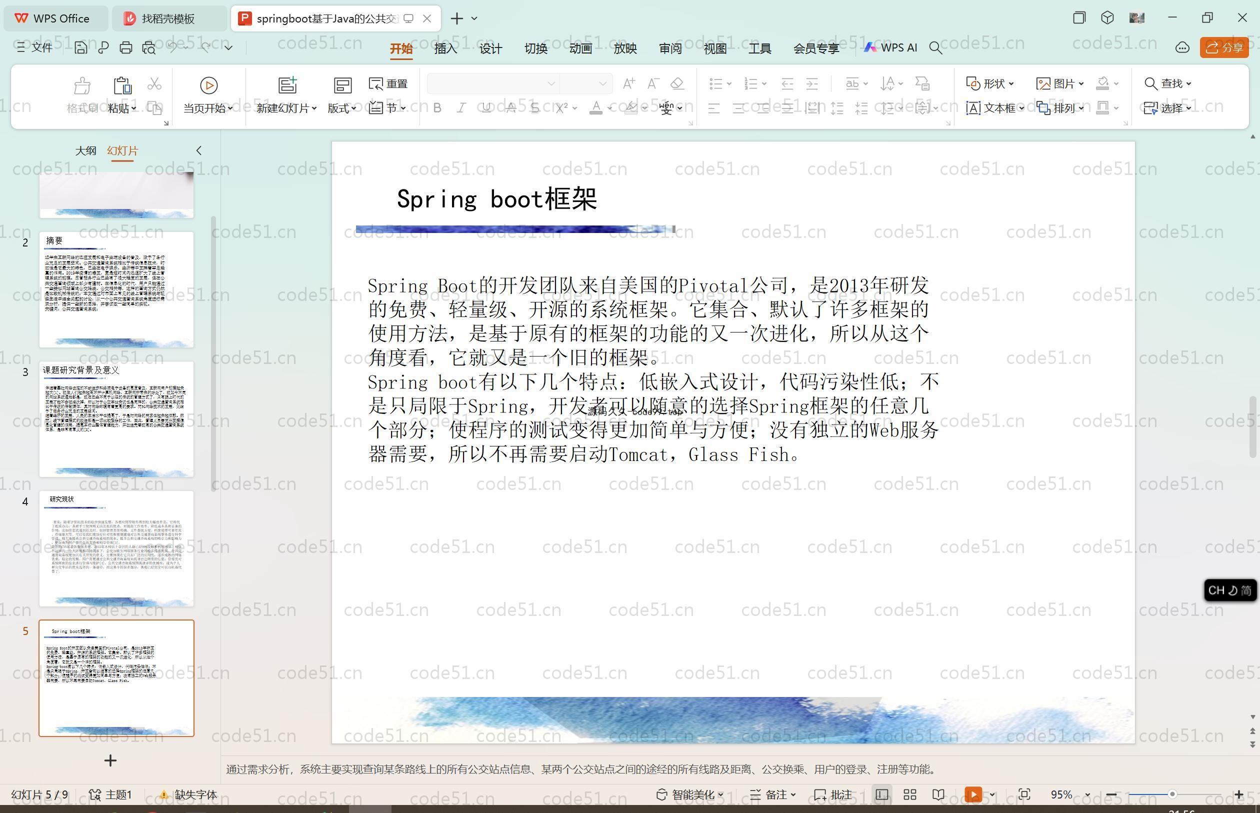The height and width of the screenshot is (813, 1260).
Task: Open text highlight color button
Action: 631,108
